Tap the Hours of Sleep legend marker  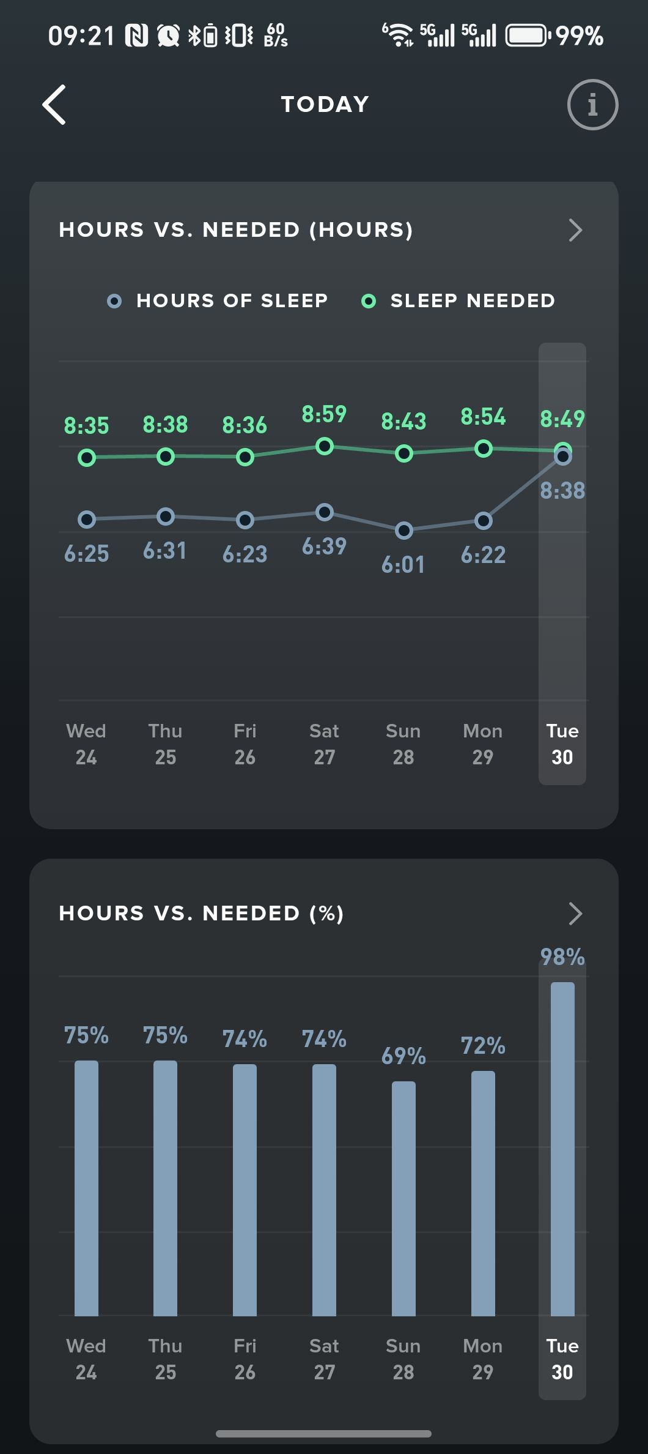[114, 301]
